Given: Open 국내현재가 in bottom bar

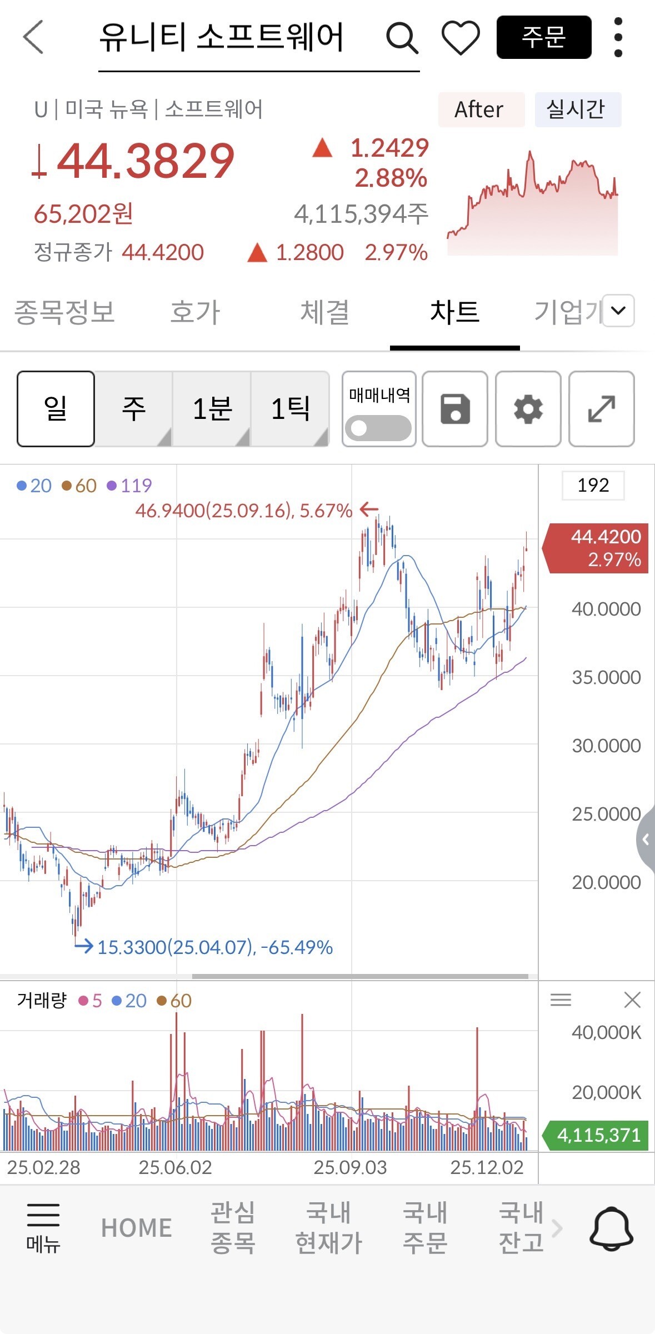Looking at the screenshot, I should click(x=329, y=1227).
